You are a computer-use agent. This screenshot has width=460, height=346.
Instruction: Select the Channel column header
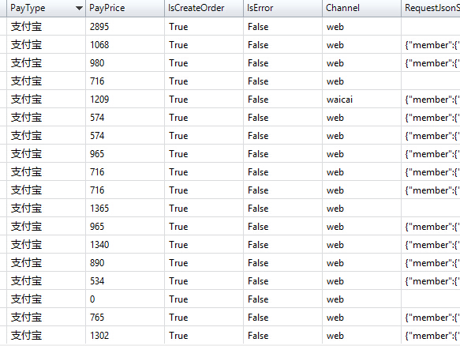pos(361,8)
